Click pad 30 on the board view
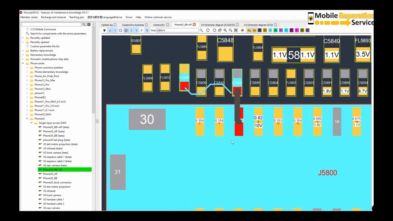Image resolution: width=393 pixels, height=221 pixels. coord(147,119)
